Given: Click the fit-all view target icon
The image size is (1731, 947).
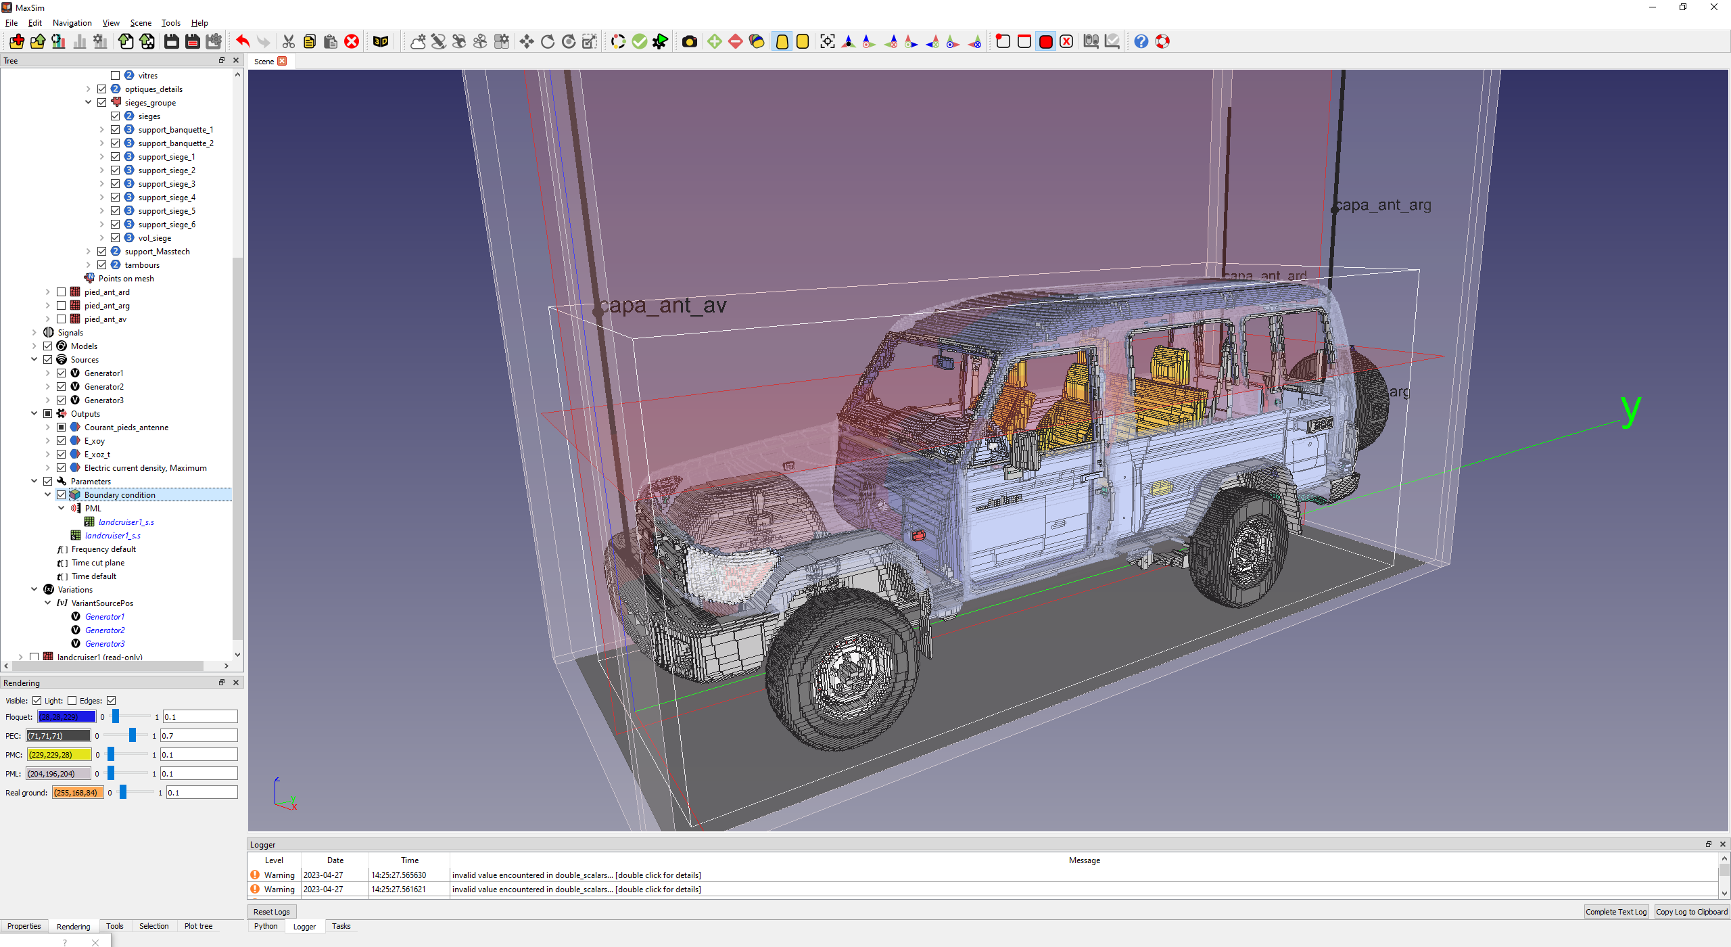Looking at the screenshot, I should pos(828,42).
